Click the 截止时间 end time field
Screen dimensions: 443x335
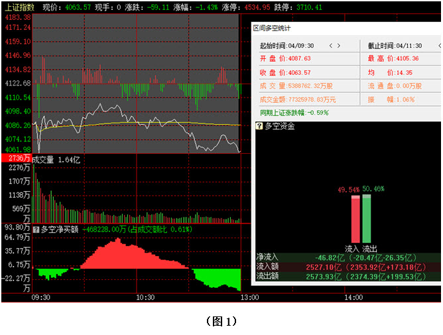(x=396, y=46)
